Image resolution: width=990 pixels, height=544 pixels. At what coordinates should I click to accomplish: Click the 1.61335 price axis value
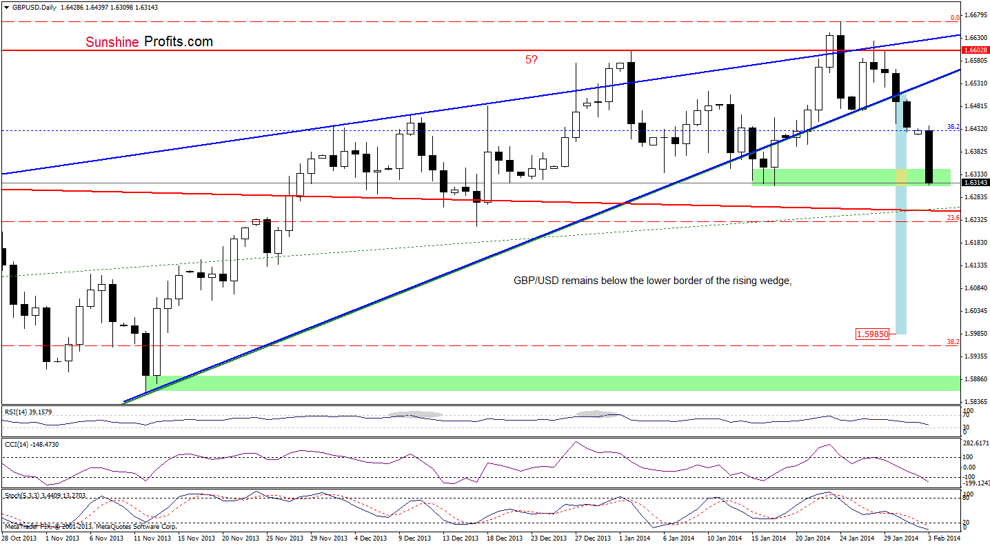(976, 265)
